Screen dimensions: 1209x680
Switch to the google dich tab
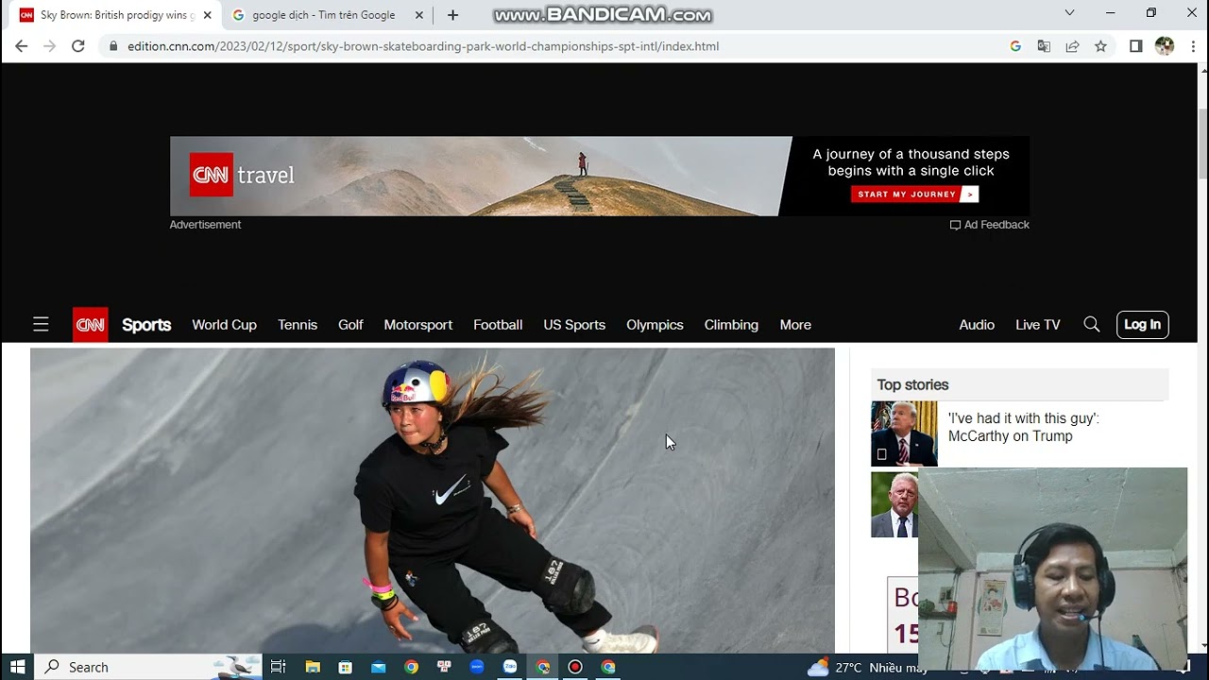pos(323,15)
